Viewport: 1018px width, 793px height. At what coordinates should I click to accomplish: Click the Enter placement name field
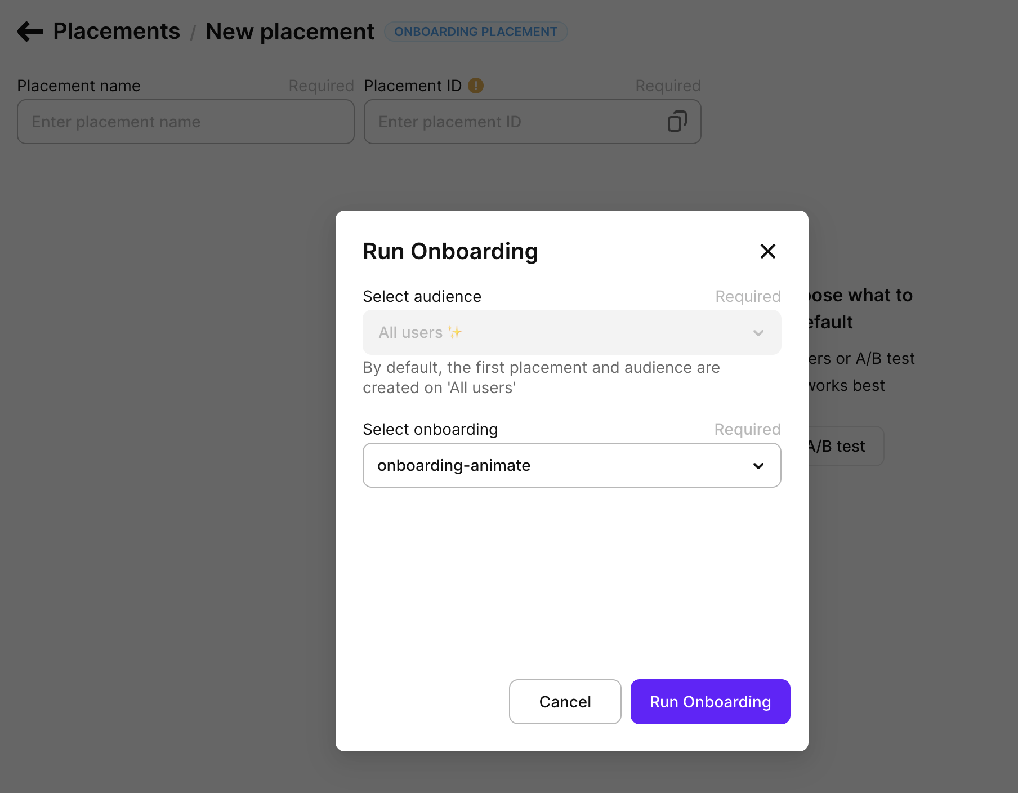pyautogui.click(x=185, y=122)
